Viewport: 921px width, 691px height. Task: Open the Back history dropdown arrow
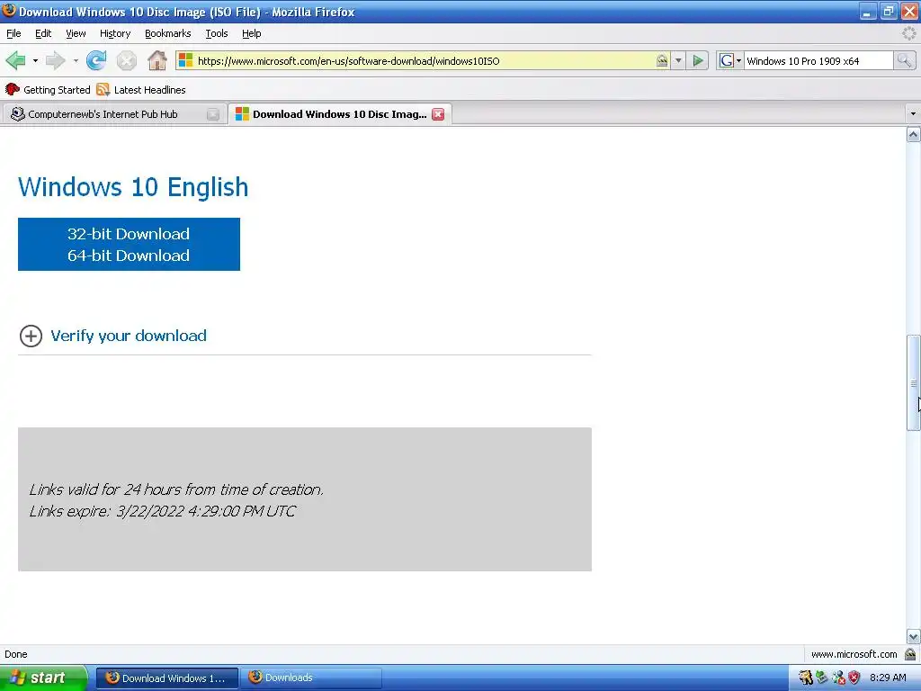tap(35, 60)
